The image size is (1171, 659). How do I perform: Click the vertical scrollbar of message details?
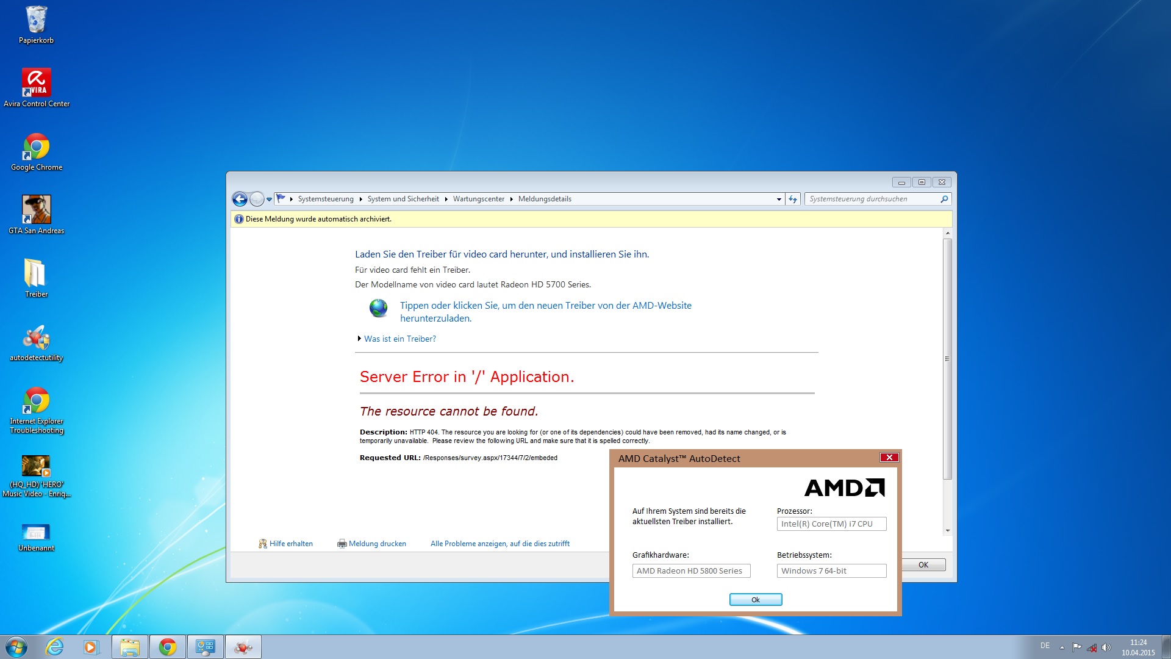point(947,360)
